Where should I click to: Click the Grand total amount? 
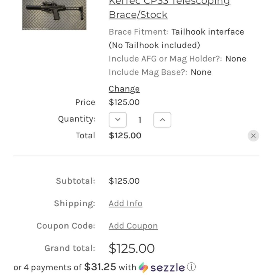tap(131, 248)
